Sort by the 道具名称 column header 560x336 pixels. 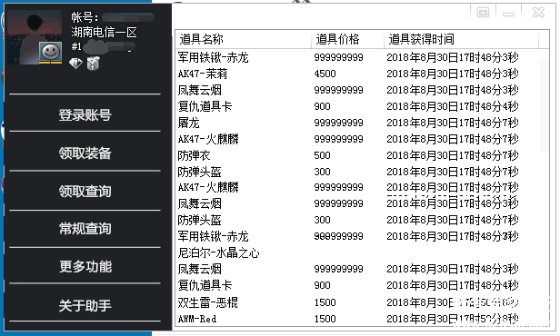(244, 39)
